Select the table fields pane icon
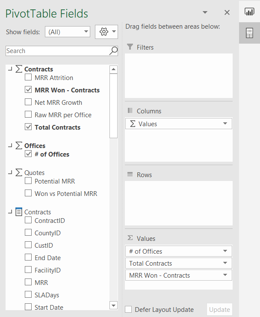Viewport: 260px width, 317px height. pyautogui.click(x=249, y=33)
